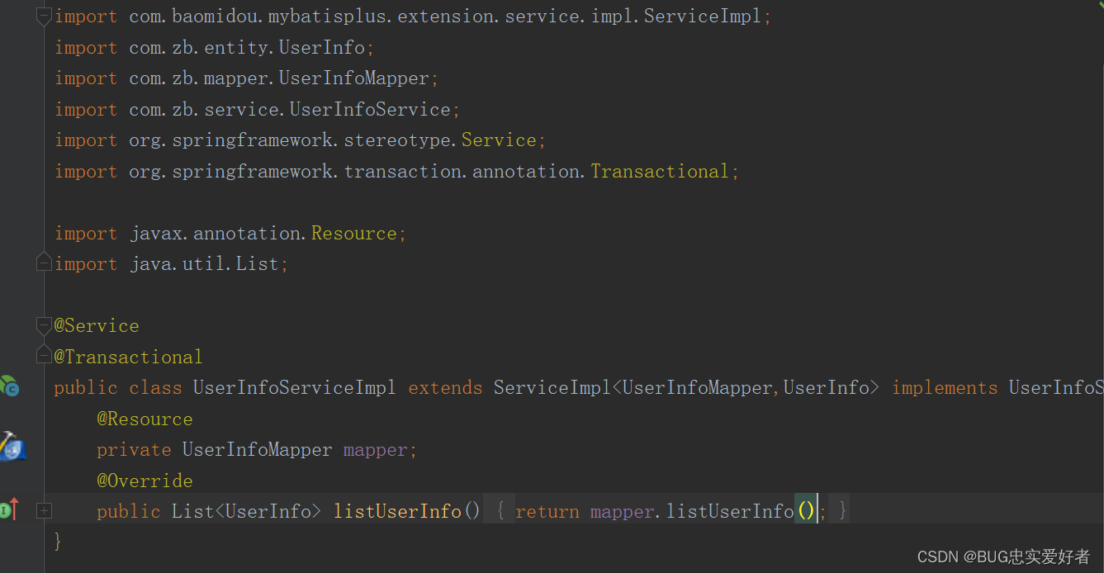The height and width of the screenshot is (573, 1104).
Task: Click Resource in the javax.annotation import
Action: [354, 234]
